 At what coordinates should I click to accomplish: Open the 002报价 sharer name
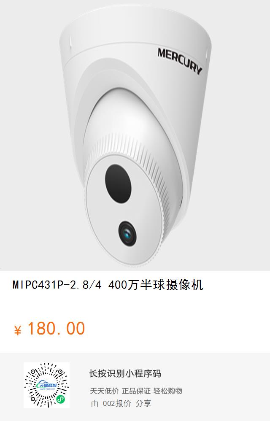(x=117, y=404)
